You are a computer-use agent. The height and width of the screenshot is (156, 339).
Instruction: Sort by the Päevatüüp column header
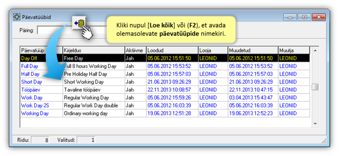point(42,51)
